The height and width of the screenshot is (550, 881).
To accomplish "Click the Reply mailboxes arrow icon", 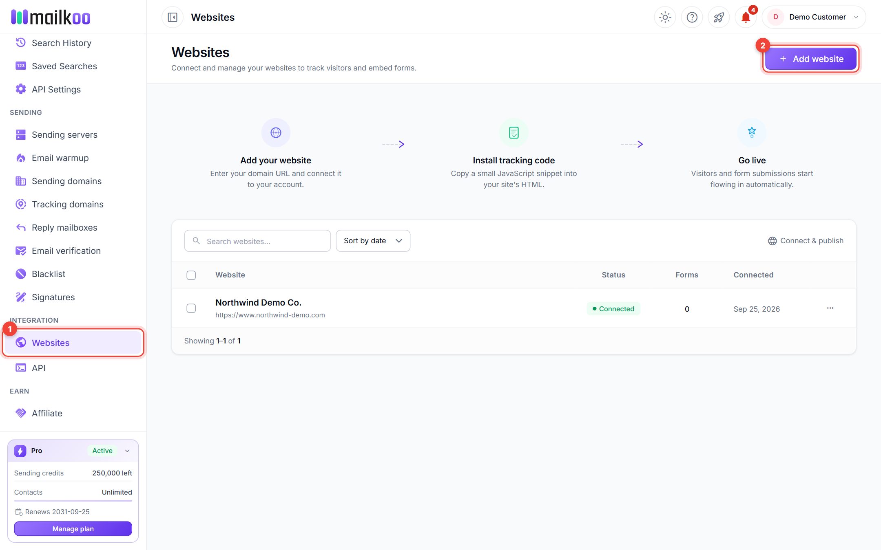I will pyautogui.click(x=20, y=227).
